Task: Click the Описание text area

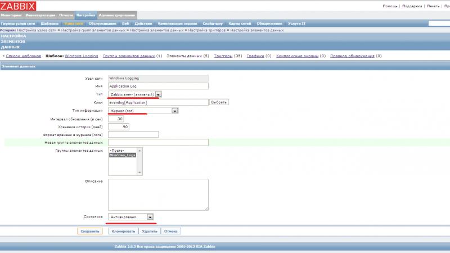Action: coord(157,193)
